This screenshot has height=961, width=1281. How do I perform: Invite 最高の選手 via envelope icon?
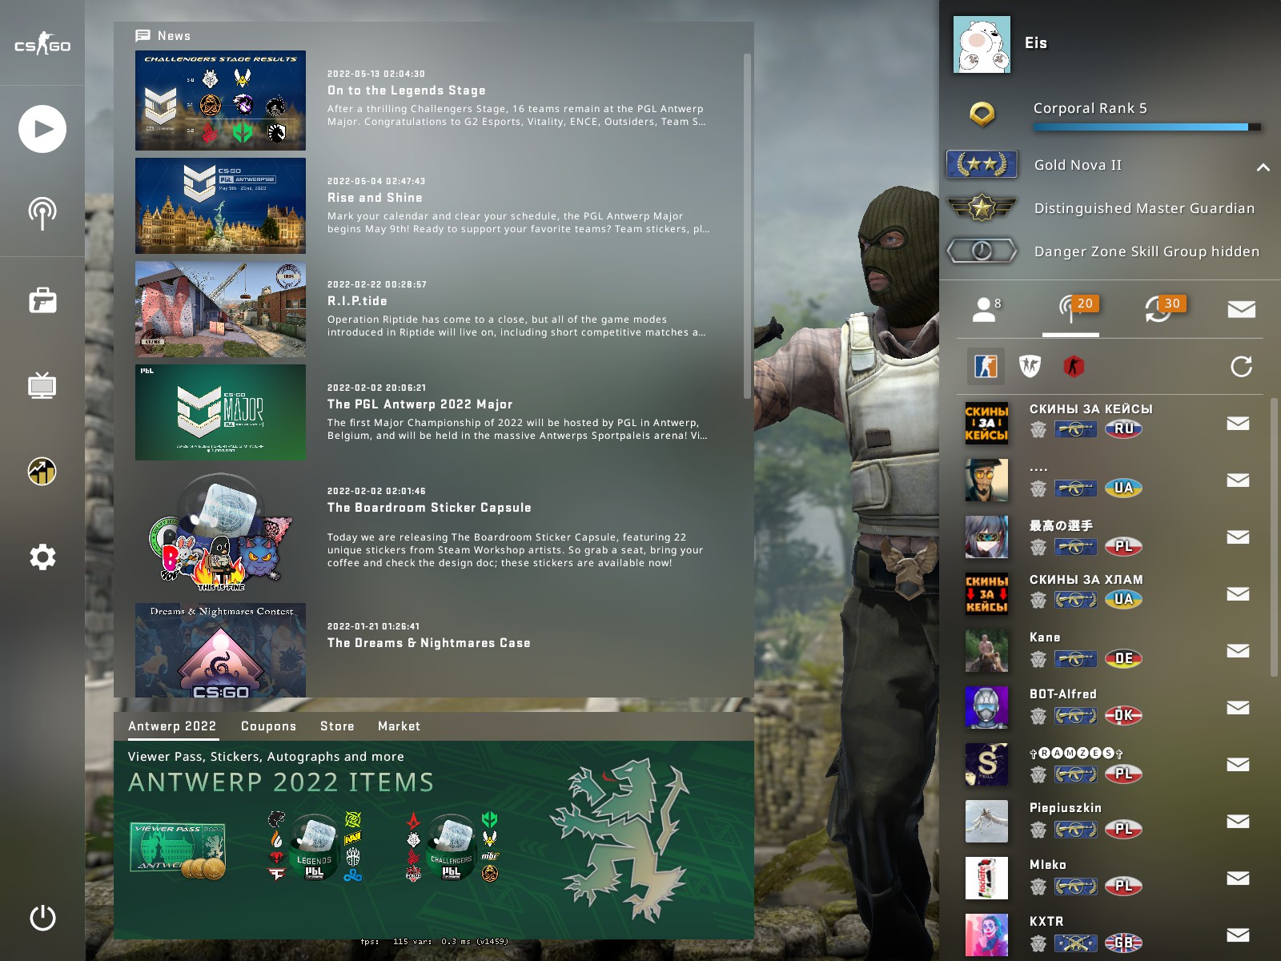[1238, 537]
